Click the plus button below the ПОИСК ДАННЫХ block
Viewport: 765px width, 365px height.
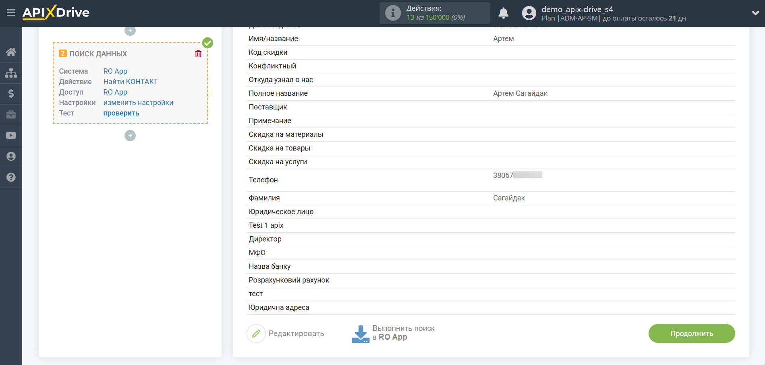(130, 136)
